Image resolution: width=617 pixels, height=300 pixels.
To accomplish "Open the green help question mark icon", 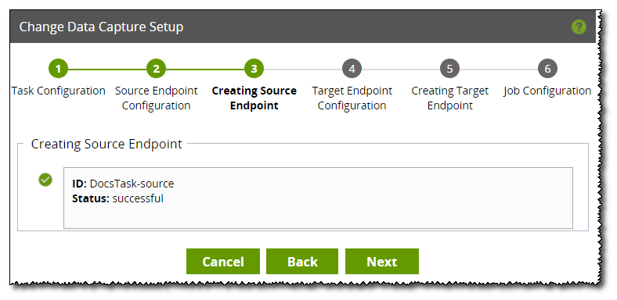I will (x=579, y=27).
